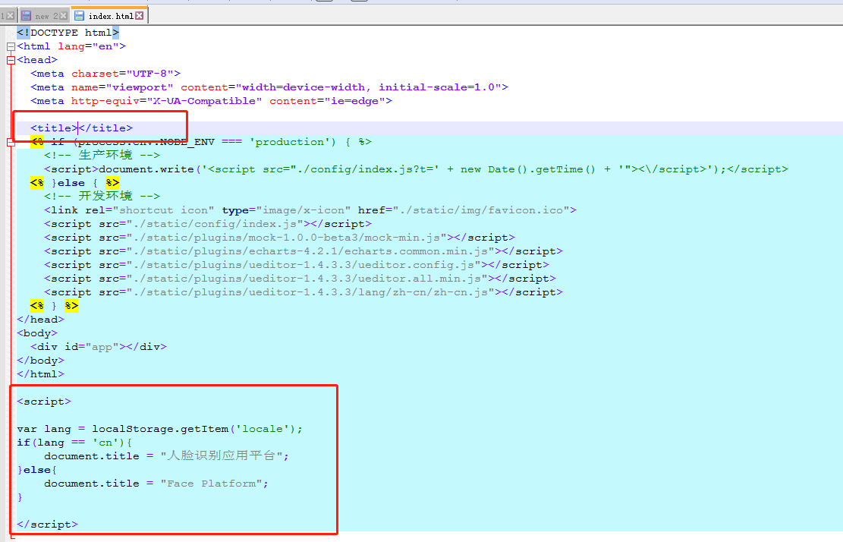Screen dimensions: 843x542
Task: Collapse the <html lang="en"> fold marker
Action: [x=11, y=47]
